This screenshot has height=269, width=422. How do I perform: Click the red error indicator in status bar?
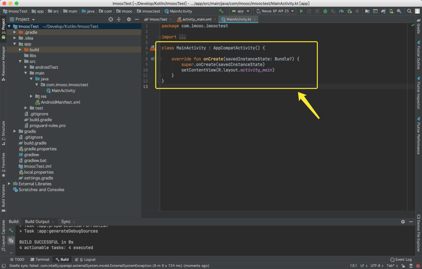coord(418,266)
